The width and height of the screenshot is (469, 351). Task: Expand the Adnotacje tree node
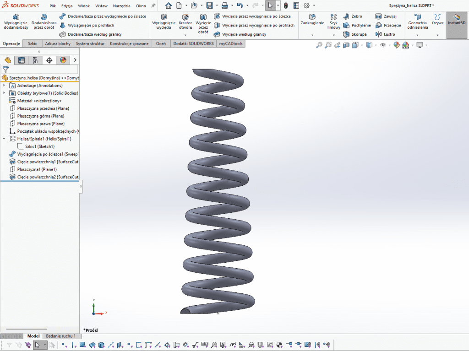point(5,86)
